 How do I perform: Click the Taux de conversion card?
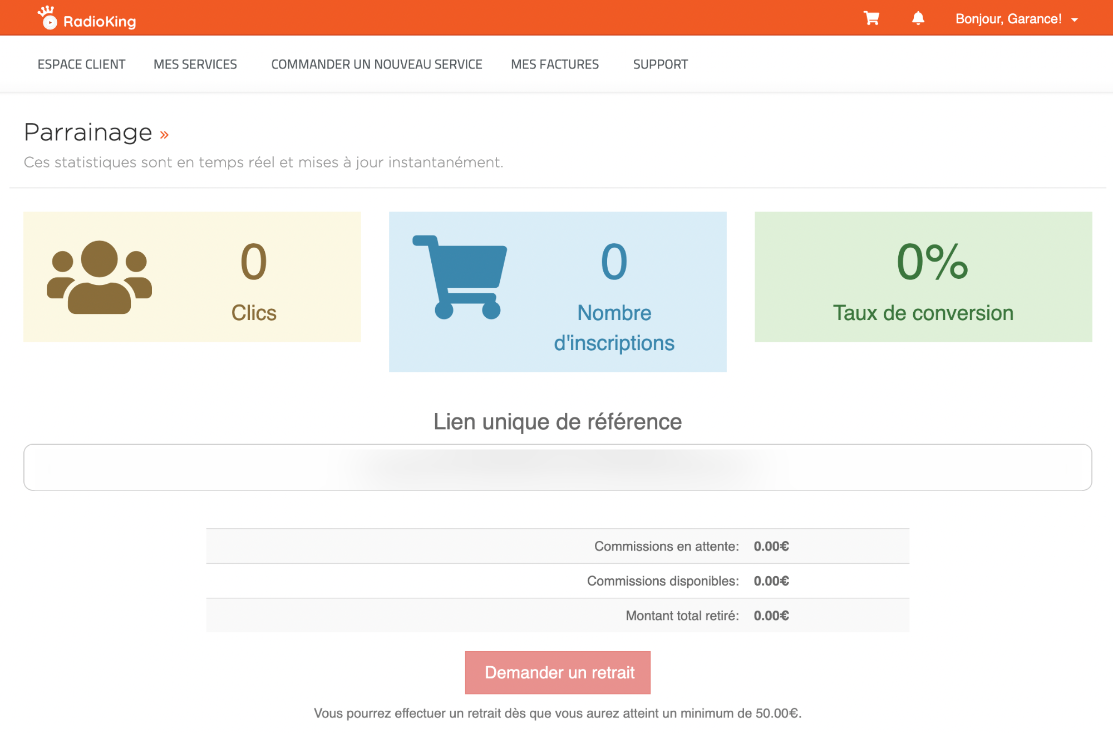click(923, 277)
